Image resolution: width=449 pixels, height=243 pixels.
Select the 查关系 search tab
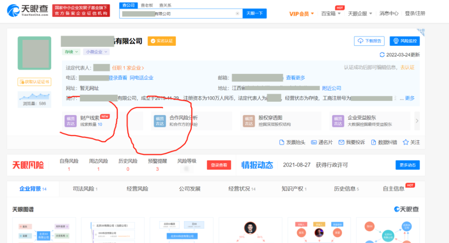click(x=165, y=5)
